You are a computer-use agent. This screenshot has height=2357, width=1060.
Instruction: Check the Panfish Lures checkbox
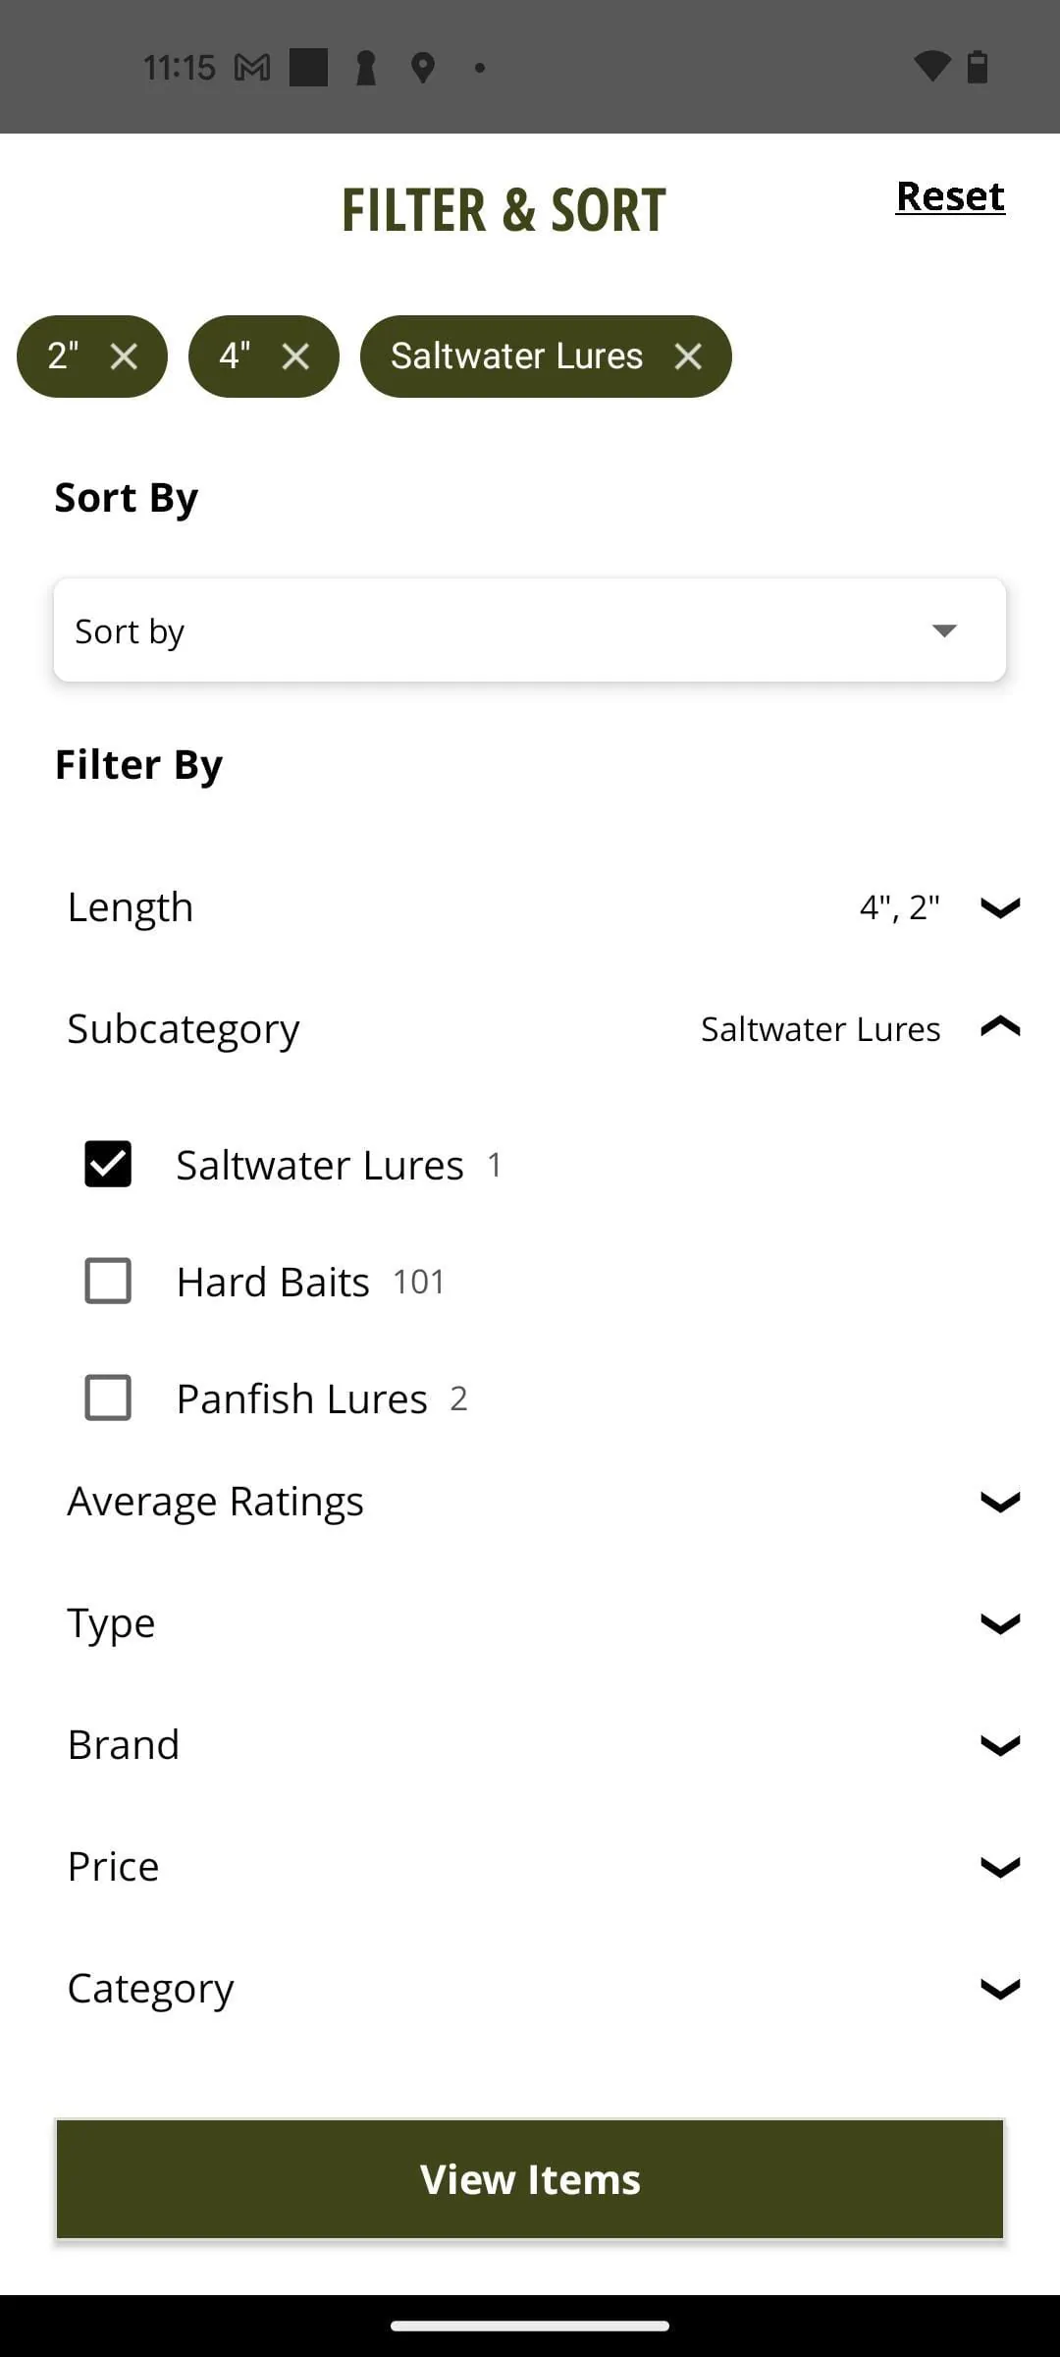click(108, 1398)
